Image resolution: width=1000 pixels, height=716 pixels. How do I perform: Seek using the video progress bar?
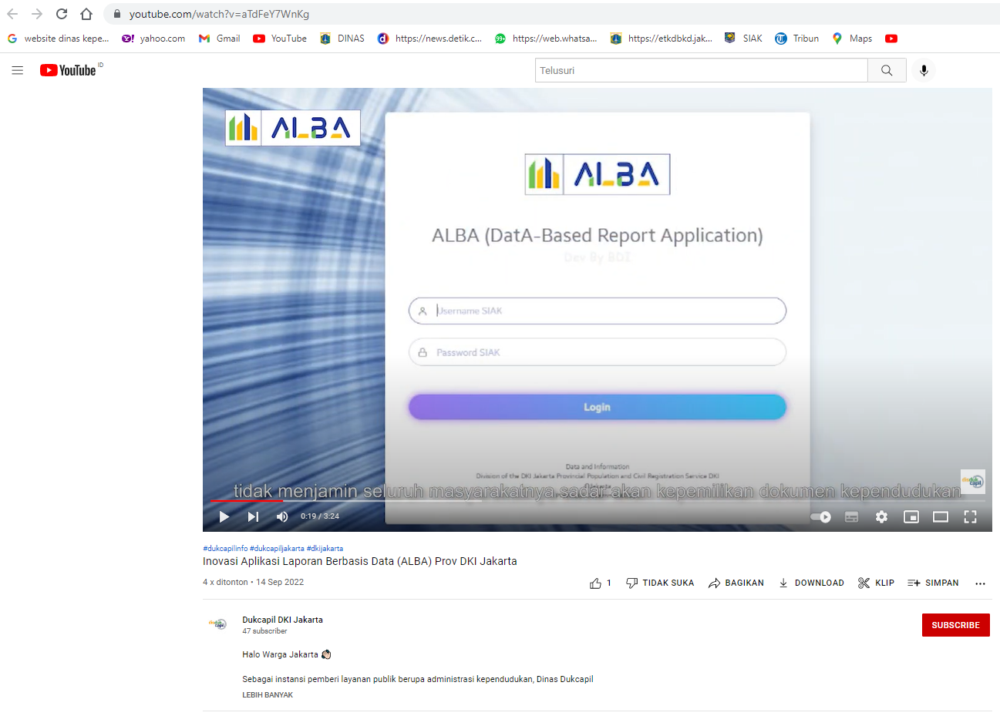[x=598, y=501]
